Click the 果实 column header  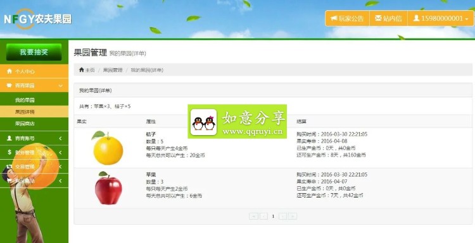click(82, 121)
